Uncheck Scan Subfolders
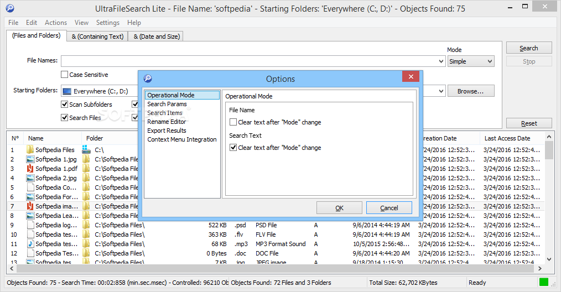Screen dimensions: 561x292 click(64, 104)
